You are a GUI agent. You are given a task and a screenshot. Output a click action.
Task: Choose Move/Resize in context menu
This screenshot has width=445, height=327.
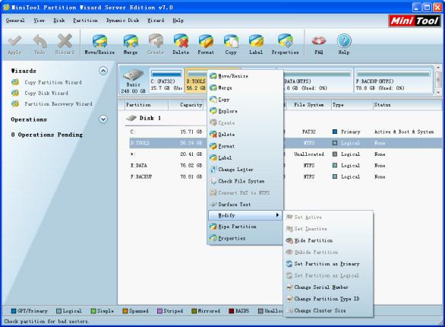(x=245, y=76)
